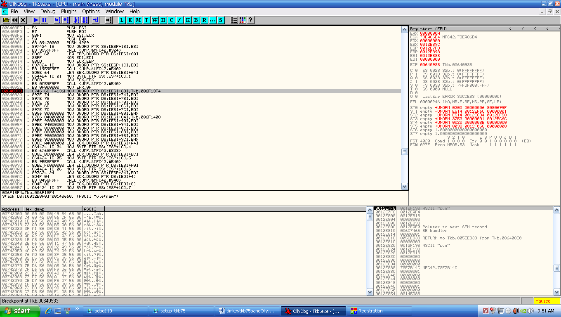Click the disassembly scrollbar thumb
The image size is (561, 317).
pyautogui.click(x=405, y=152)
